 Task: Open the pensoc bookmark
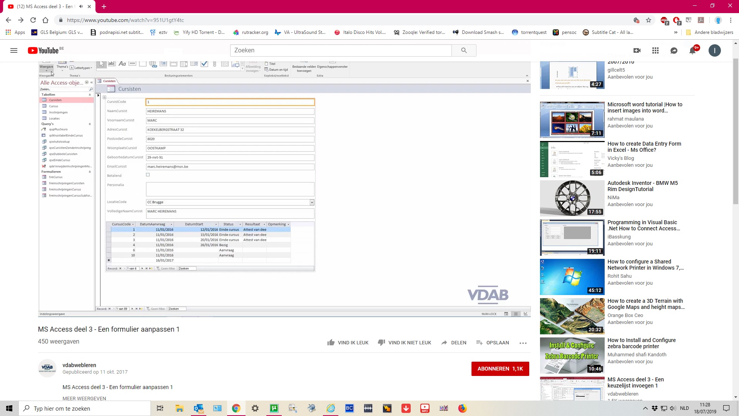coord(565,32)
